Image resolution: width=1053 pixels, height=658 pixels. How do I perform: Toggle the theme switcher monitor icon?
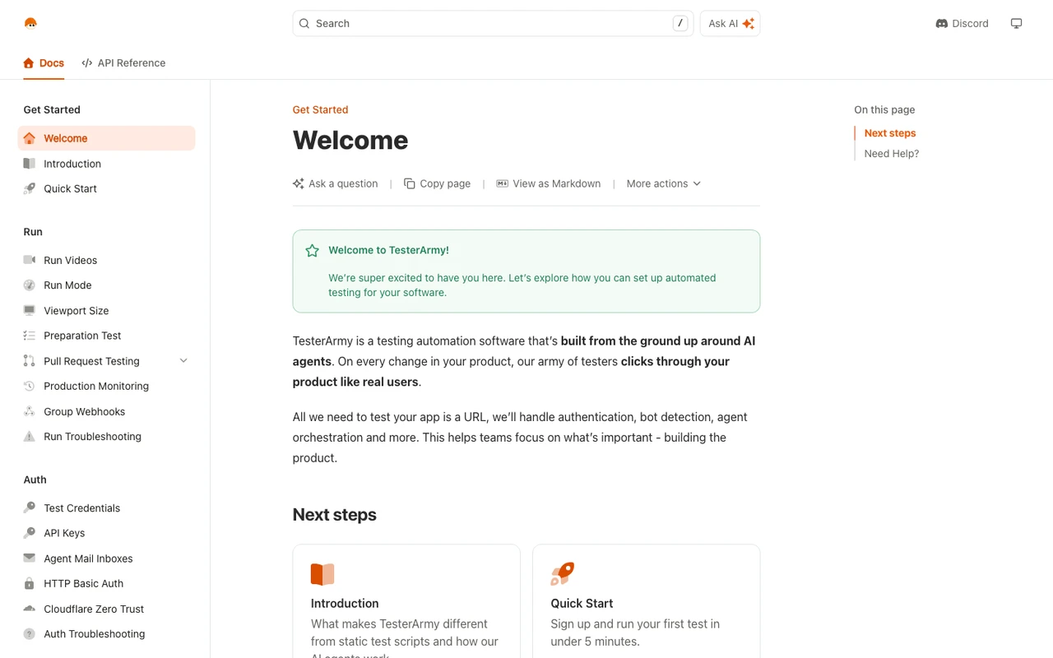coord(1016,23)
